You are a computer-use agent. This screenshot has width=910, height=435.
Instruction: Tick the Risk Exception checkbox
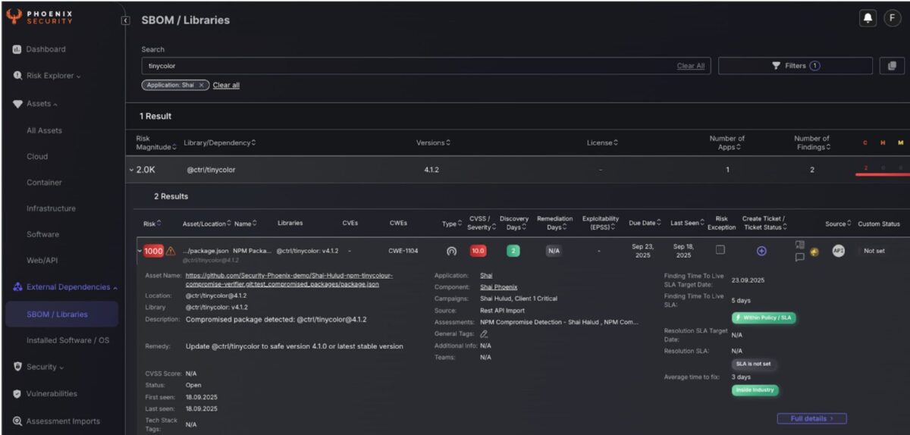pyautogui.click(x=720, y=250)
